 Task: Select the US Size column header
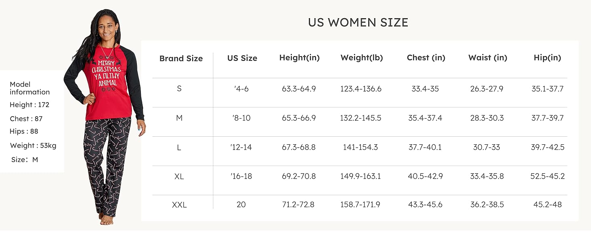click(x=242, y=58)
